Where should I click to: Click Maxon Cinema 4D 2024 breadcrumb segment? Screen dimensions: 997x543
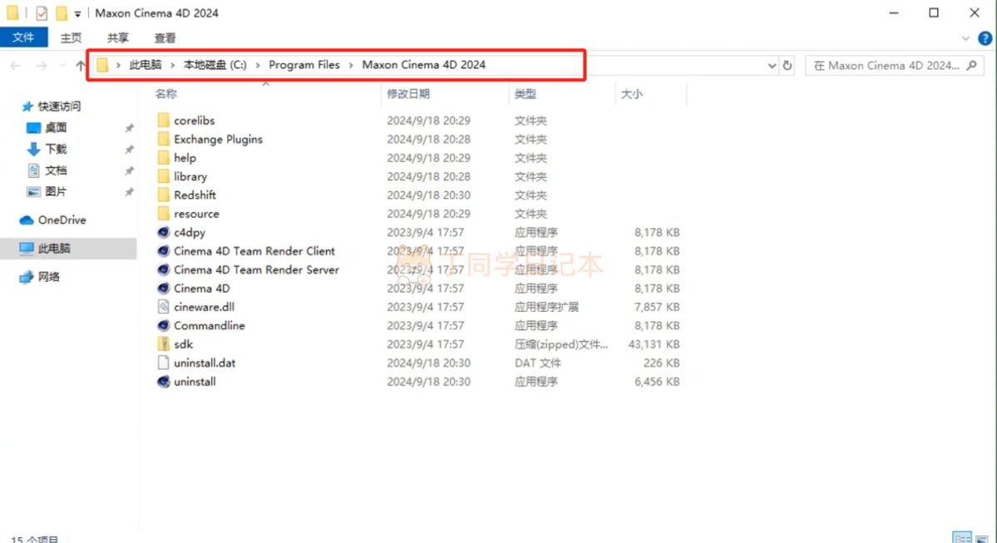click(423, 65)
